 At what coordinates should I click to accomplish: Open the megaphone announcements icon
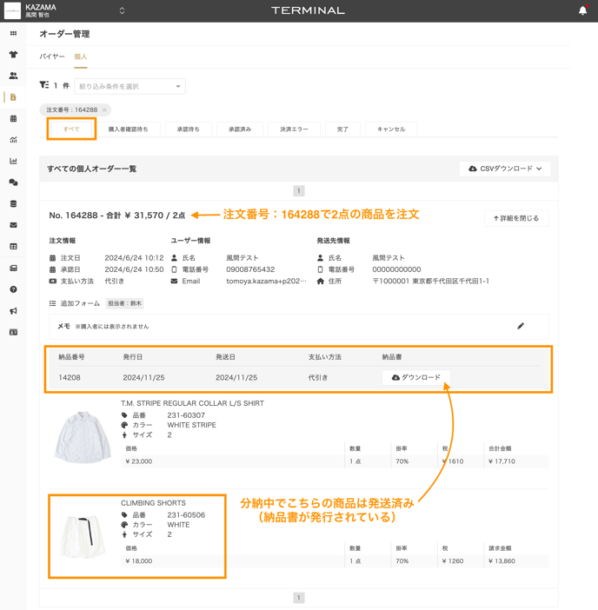(13, 311)
